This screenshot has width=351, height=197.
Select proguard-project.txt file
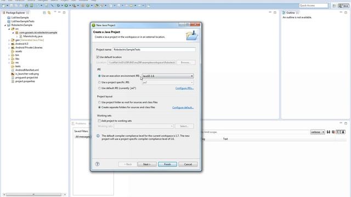(x=26, y=78)
